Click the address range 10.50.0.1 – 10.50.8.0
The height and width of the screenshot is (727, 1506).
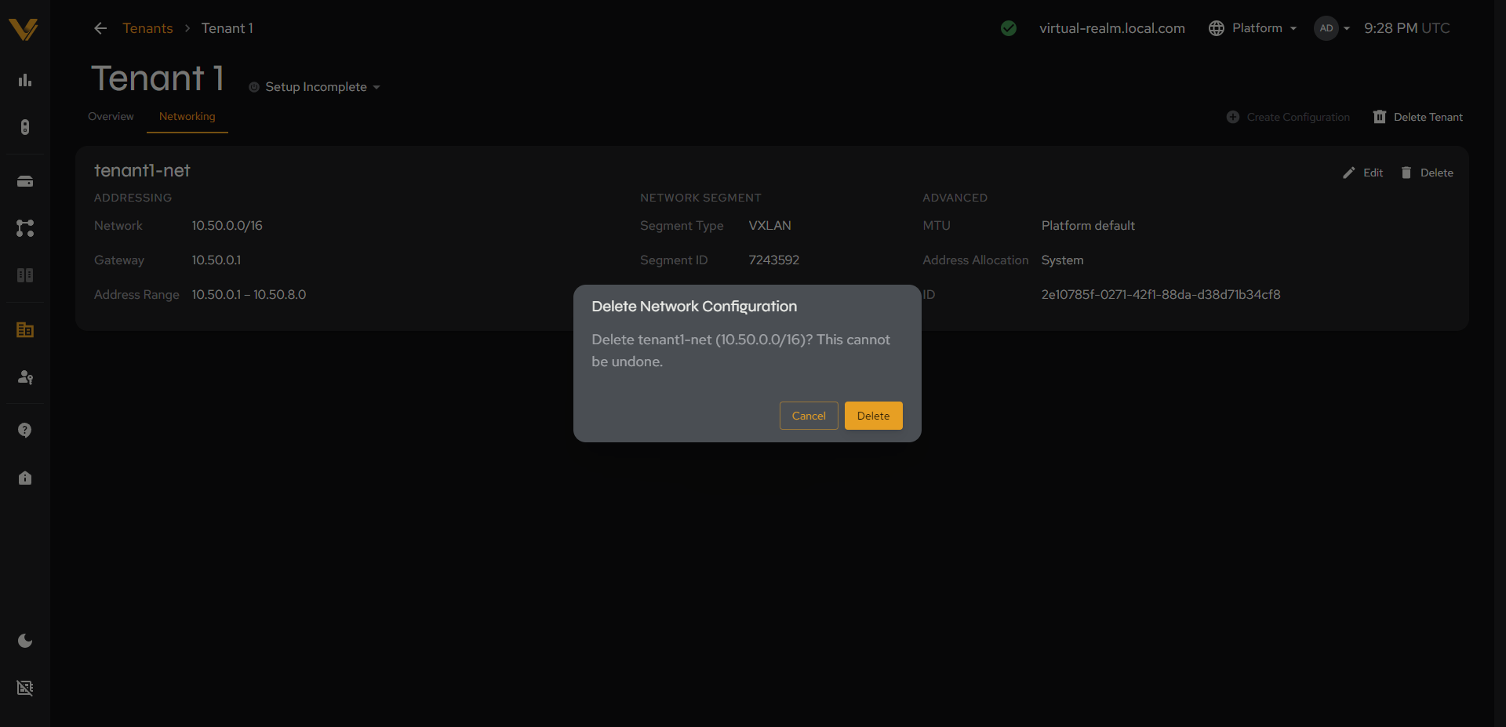click(x=249, y=294)
